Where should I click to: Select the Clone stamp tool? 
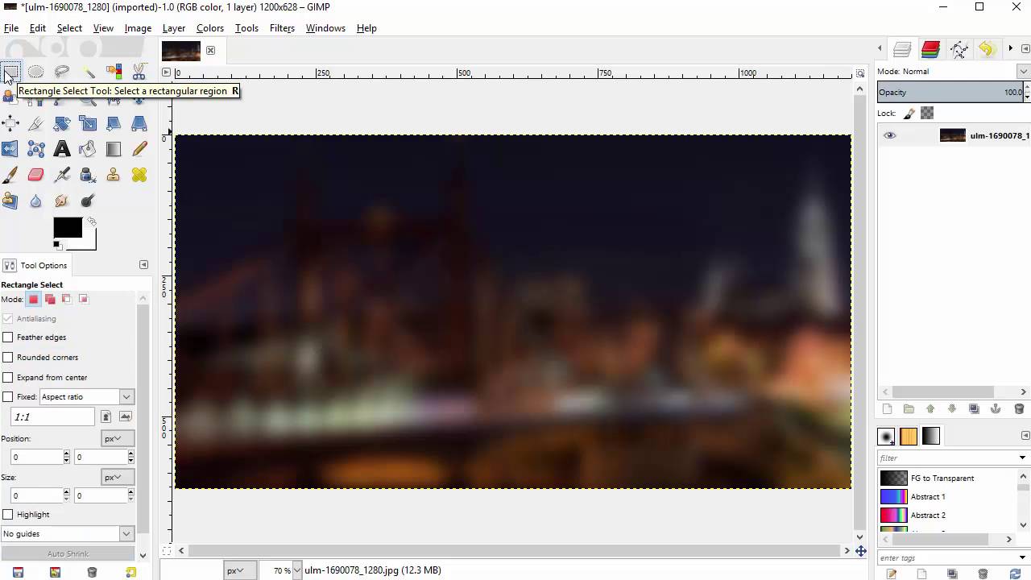113,175
